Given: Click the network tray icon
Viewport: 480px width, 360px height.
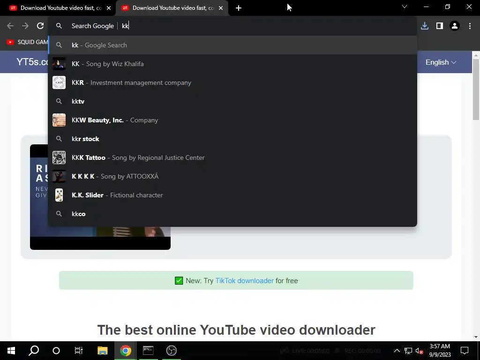Looking at the screenshot, I should point(408,351).
